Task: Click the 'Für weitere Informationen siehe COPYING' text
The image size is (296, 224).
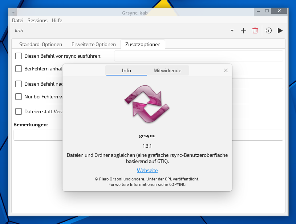Action: point(147,184)
